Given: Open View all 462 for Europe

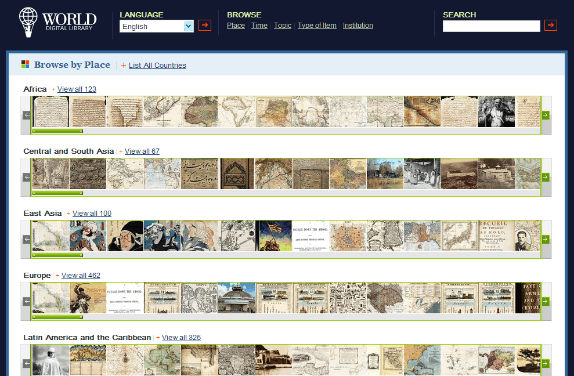Looking at the screenshot, I should [81, 276].
